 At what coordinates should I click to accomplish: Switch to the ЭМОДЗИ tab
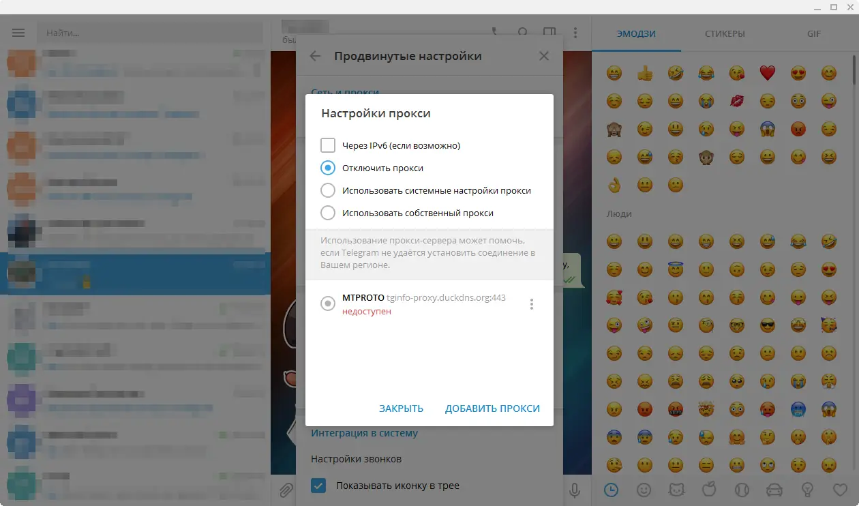point(636,33)
